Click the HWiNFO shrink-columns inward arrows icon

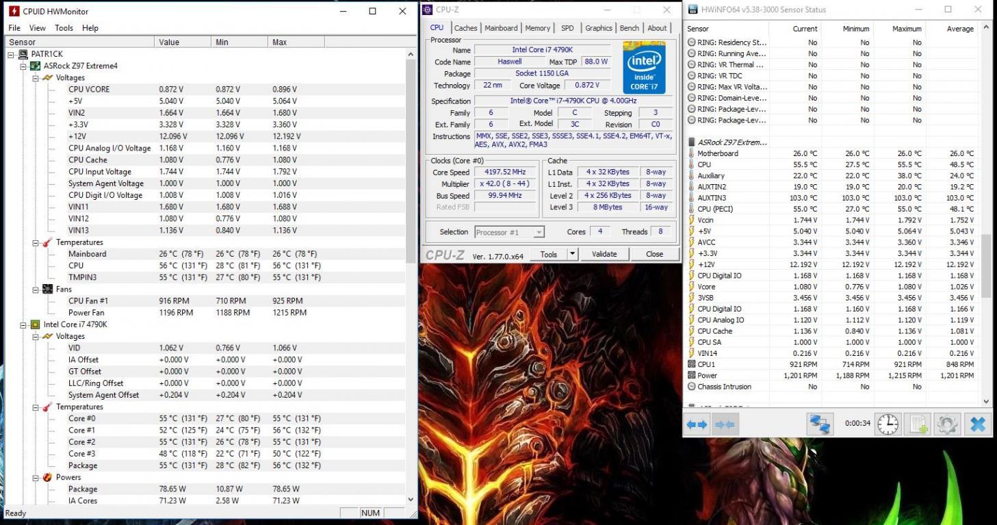[725, 424]
